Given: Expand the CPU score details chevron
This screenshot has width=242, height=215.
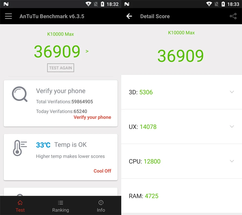Looking at the screenshot, I should pyautogui.click(x=232, y=161).
